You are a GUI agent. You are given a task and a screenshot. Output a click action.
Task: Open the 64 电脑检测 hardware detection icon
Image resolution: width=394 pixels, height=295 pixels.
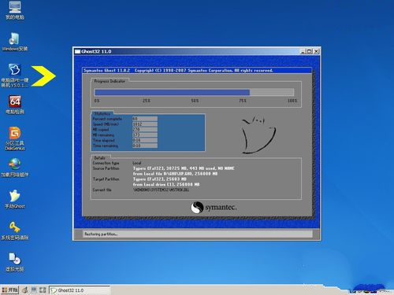pos(15,105)
